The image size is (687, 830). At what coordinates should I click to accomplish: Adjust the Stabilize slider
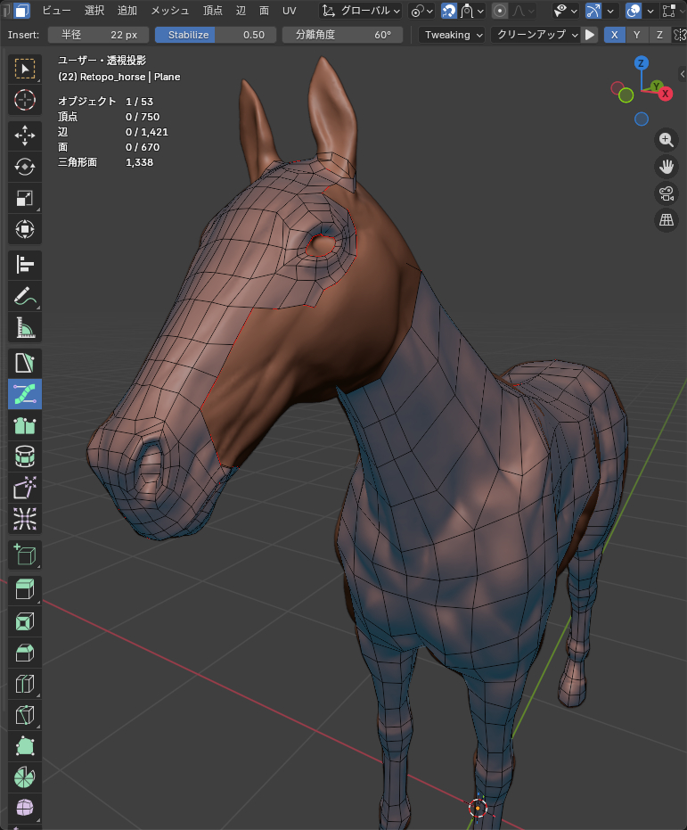[x=214, y=35]
